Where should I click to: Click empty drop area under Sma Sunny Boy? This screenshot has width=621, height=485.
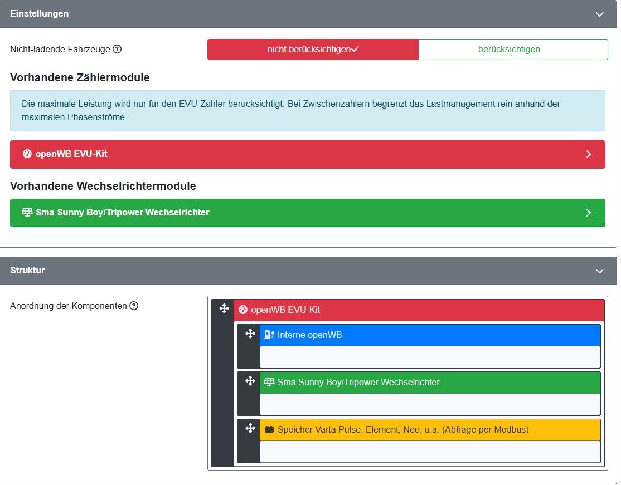click(430, 404)
